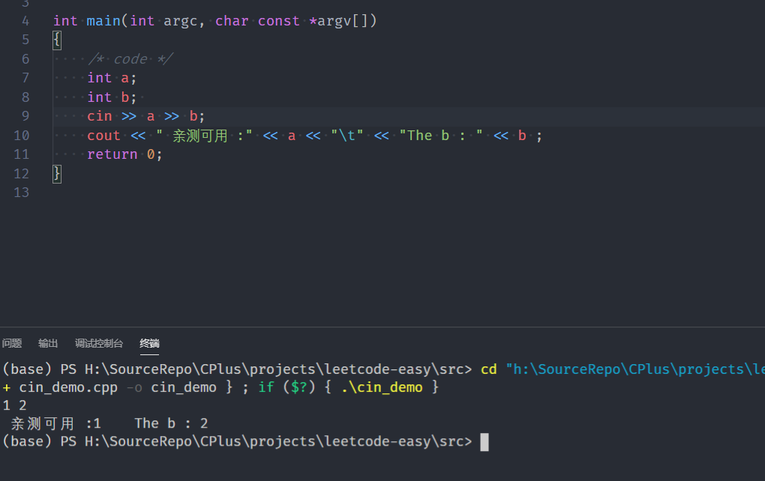The width and height of the screenshot is (765, 481).
Task: Click the '($?)' expression in terminal
Action: click(x=299, y=387)
